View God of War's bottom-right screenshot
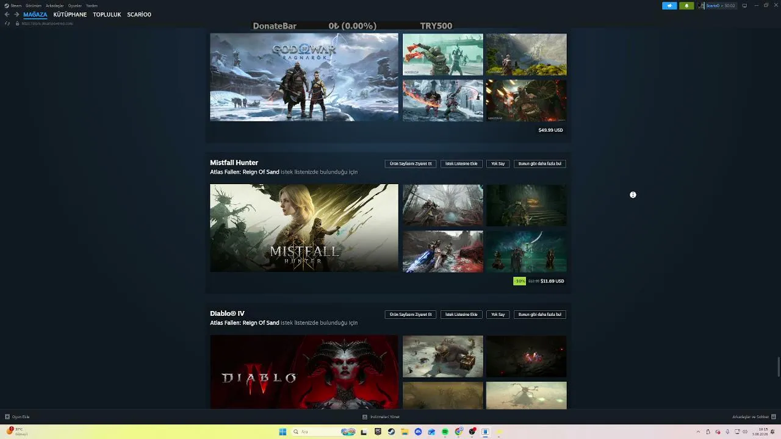 [x=527, y=101]
